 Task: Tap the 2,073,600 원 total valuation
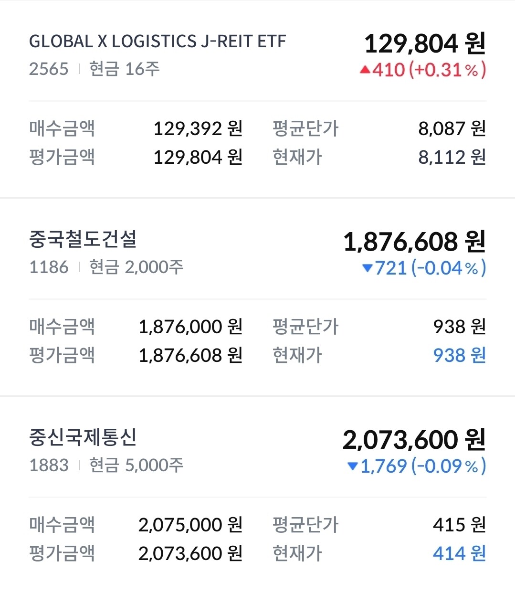point(414,440)
